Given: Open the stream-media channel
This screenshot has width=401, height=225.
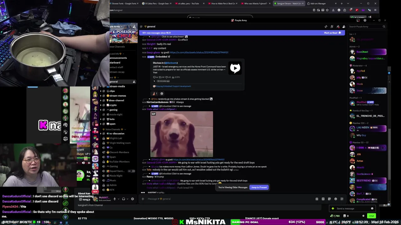Looking at the screenshot, I should (x=117, y=86).
